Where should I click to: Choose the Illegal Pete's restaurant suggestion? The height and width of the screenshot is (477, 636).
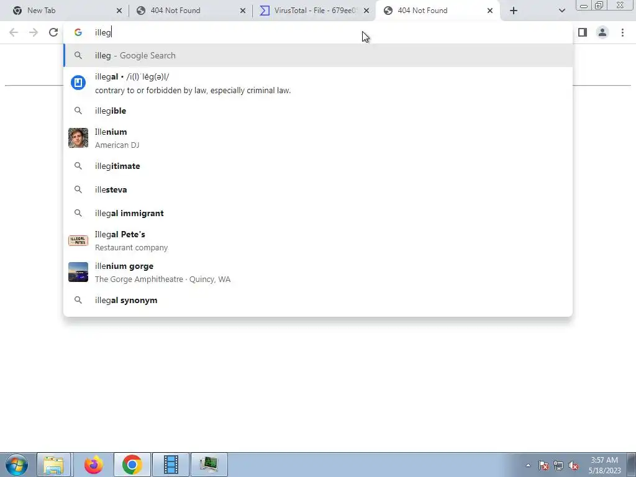tap(318, 240)
